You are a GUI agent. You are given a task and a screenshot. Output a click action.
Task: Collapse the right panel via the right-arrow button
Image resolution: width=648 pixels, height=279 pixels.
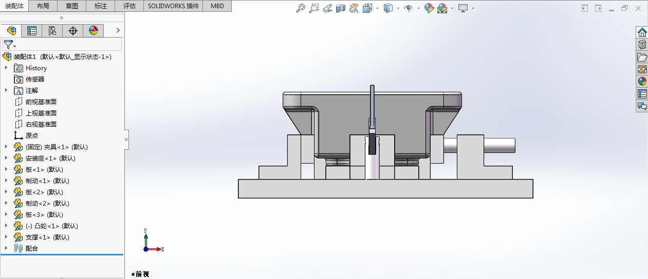pos(598,8)
